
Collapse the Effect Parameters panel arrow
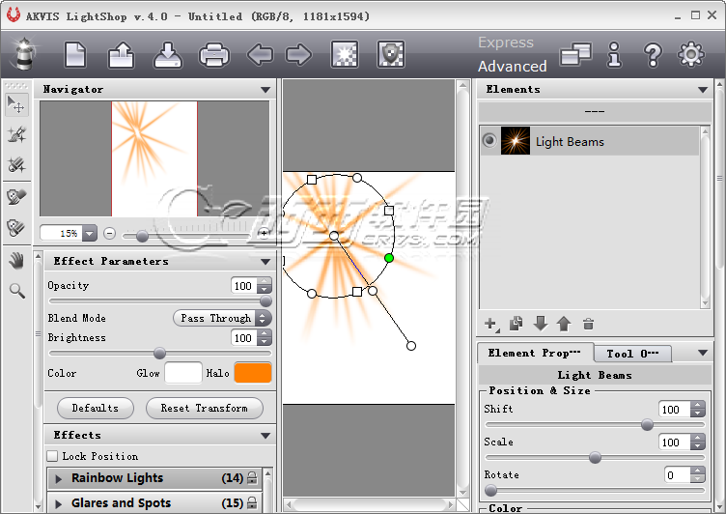(265, 262)
